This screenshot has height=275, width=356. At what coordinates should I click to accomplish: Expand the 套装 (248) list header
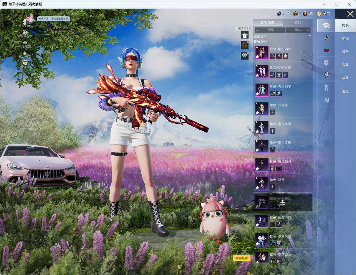(x=260, y=41)
